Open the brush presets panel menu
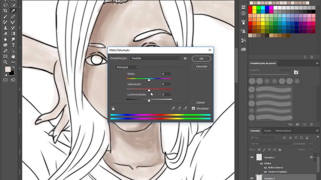 point(317,63)
